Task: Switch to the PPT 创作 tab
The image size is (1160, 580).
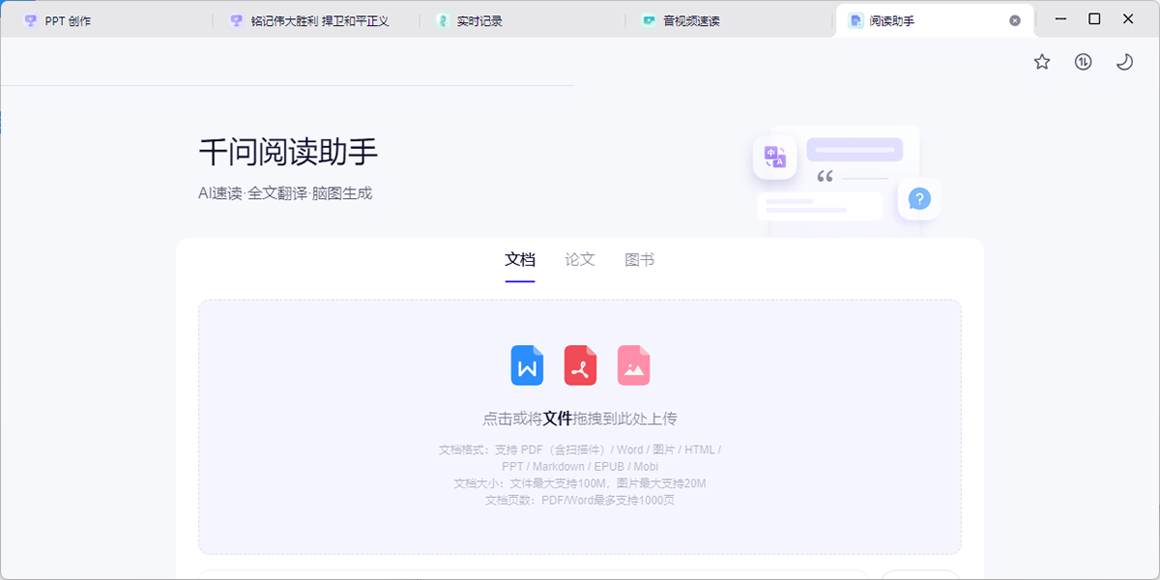Action: point(68,20)
